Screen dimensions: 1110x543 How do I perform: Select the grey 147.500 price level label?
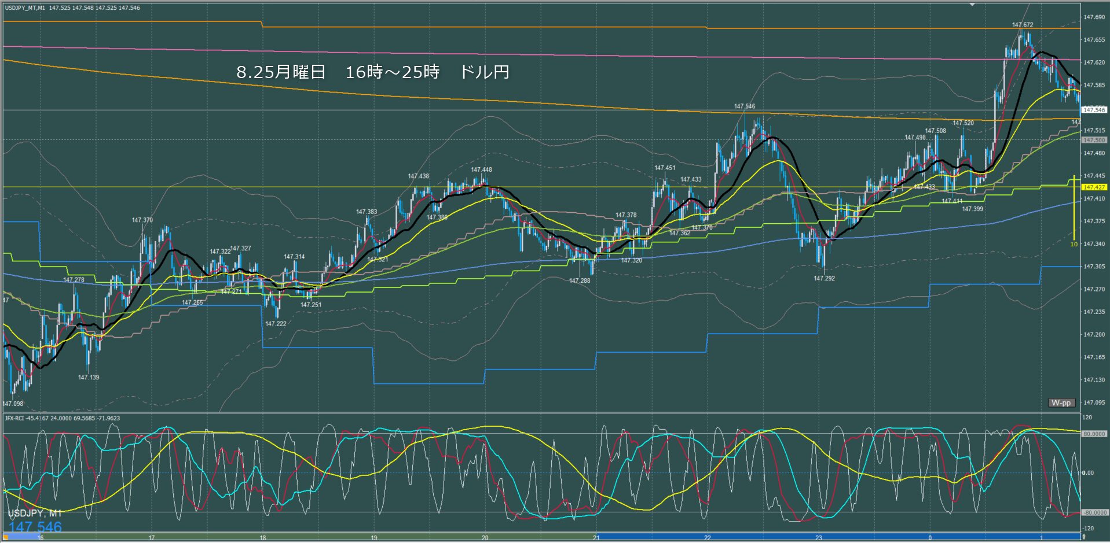(1094, 140)
